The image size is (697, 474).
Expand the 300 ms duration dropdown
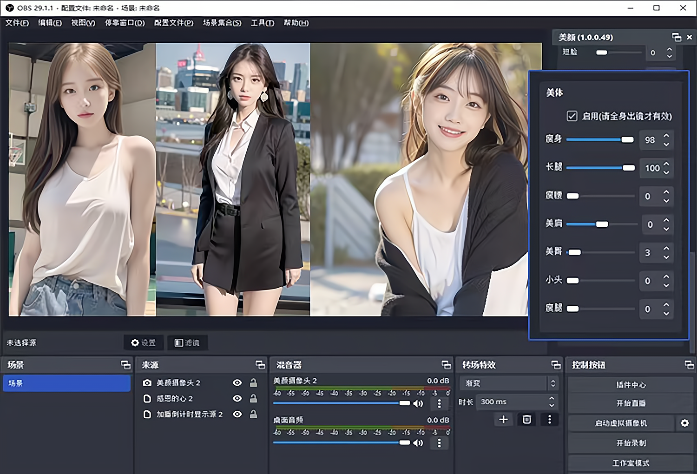(551, 402)
